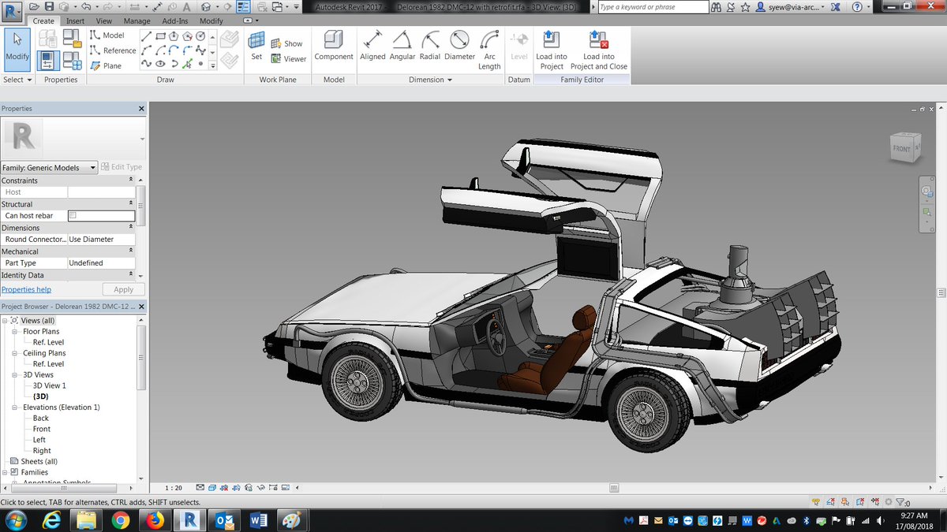
Task: Click the keyword search input field
Action: (653, 7)
